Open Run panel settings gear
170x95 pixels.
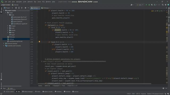[x=163, y=88]
